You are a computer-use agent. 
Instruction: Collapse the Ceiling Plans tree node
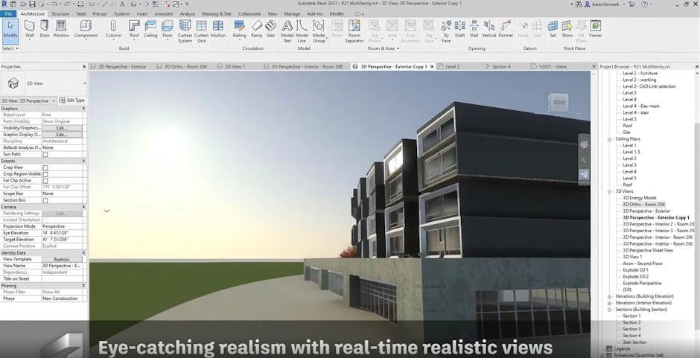click(x=609, y=139)
